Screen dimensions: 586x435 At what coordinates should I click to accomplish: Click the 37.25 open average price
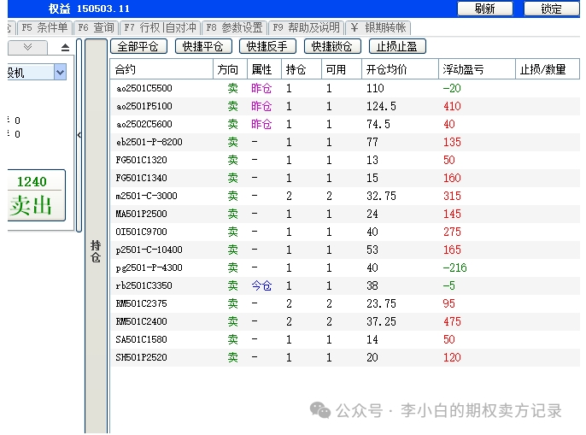pyautogui.click(x=381, y=321)
